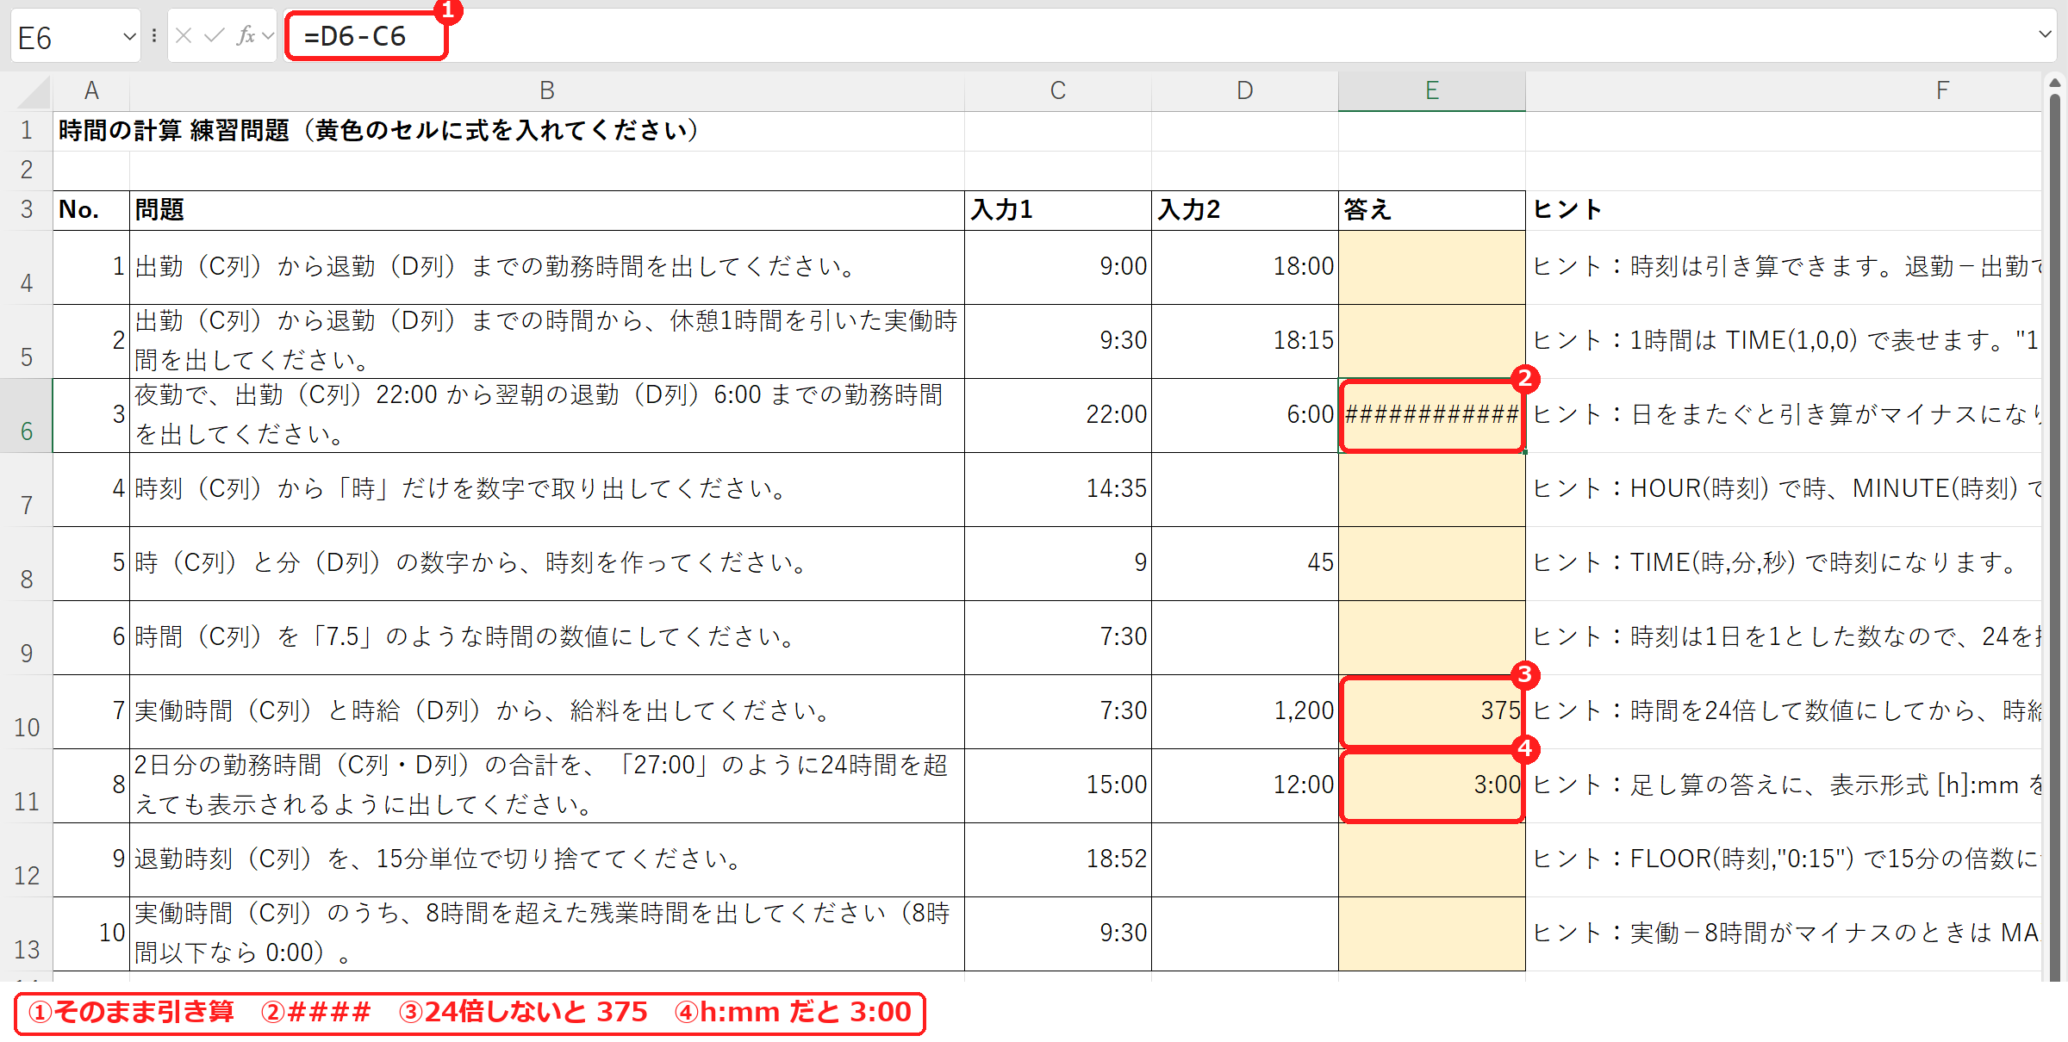Open the insert function fx button
Viewport: 2068px width, 1042px height.
tap(246, 35)
